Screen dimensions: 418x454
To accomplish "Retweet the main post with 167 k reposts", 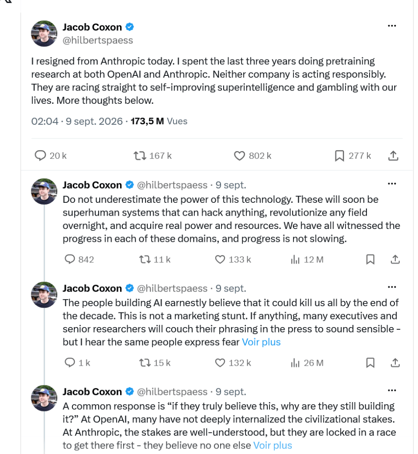I will click(140, 156).
